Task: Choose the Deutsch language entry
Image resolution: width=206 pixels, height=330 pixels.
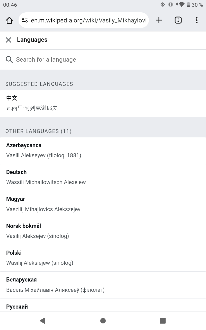Action: coord(103,178)
